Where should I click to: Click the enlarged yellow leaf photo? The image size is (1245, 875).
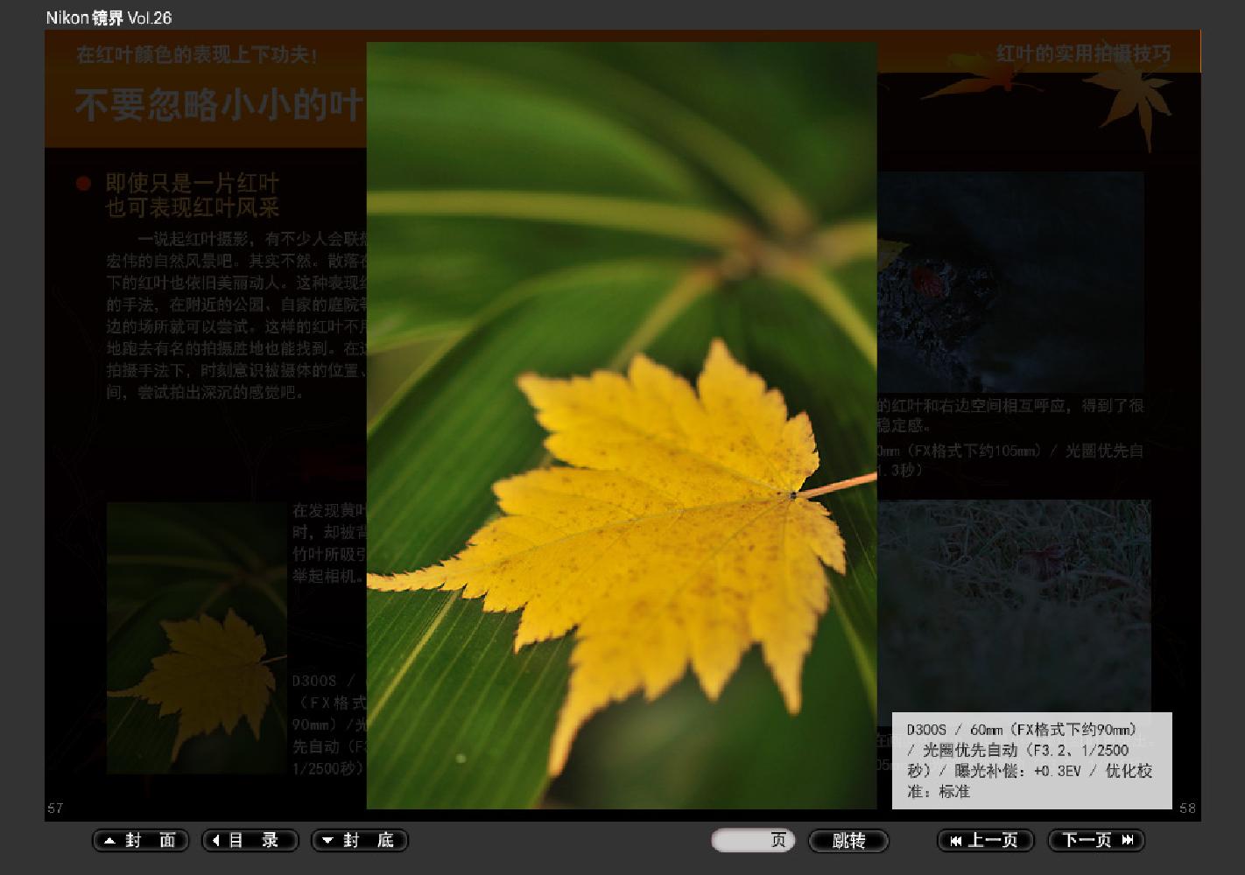(622, 425)
